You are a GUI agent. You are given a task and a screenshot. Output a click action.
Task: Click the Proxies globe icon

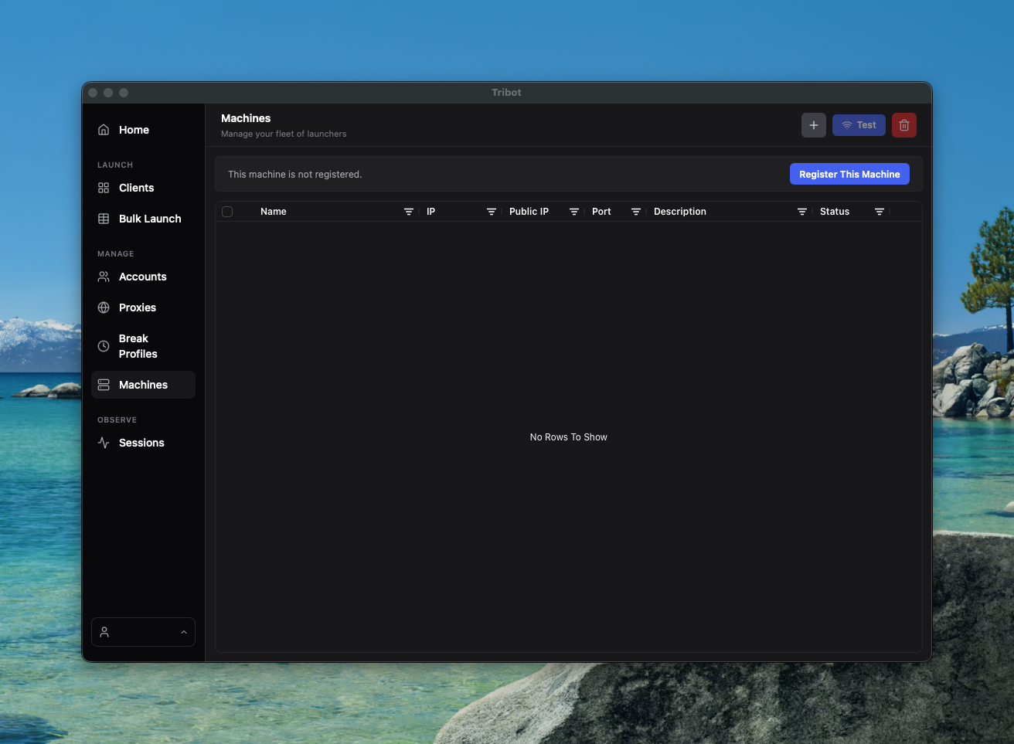pos(104,307)
